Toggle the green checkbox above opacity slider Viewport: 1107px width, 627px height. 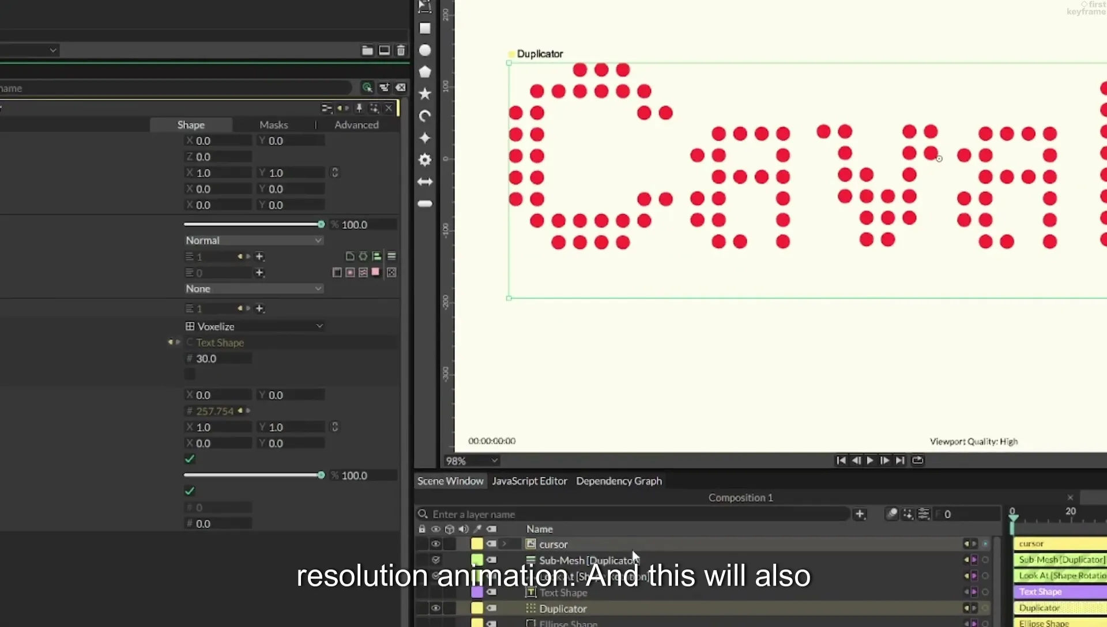(190, 459)
